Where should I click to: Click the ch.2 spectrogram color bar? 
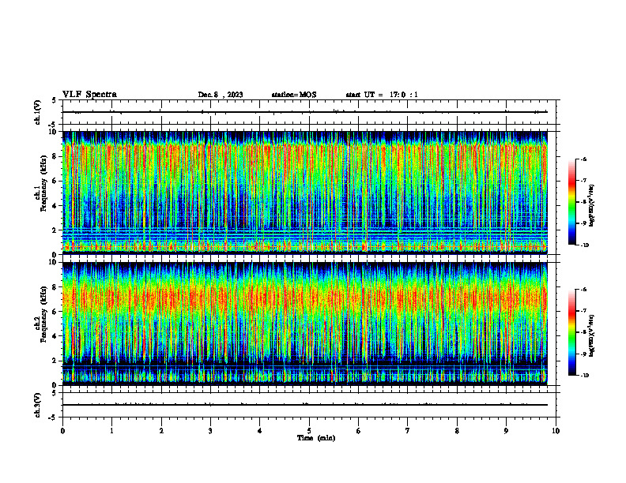571,332
